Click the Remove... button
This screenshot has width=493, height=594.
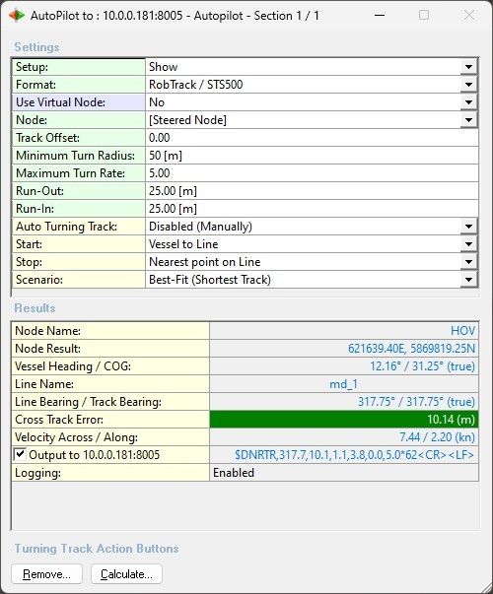[x=46, y=574]
